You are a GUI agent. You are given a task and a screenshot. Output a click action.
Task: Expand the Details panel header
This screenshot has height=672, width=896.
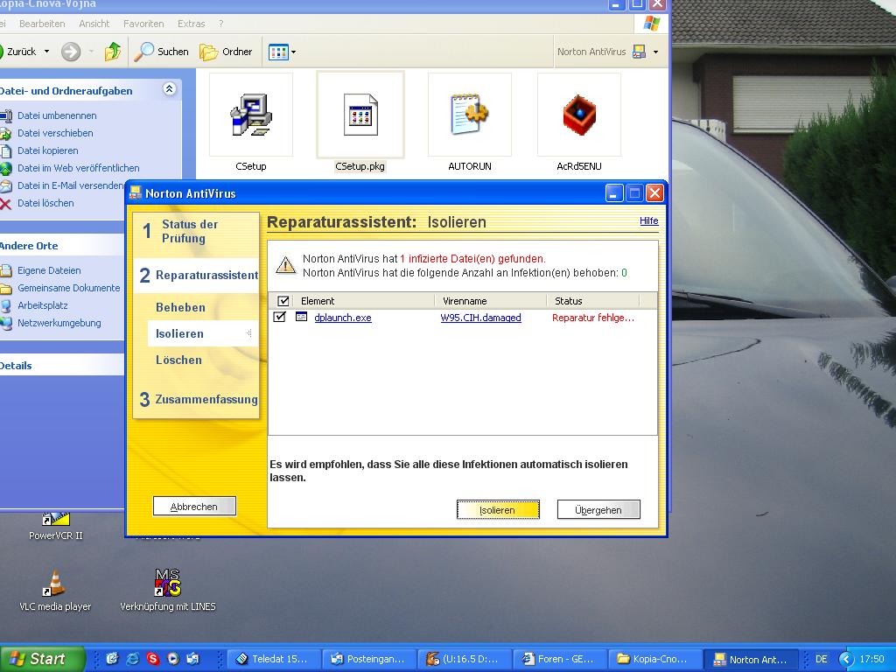click(62, 366)
